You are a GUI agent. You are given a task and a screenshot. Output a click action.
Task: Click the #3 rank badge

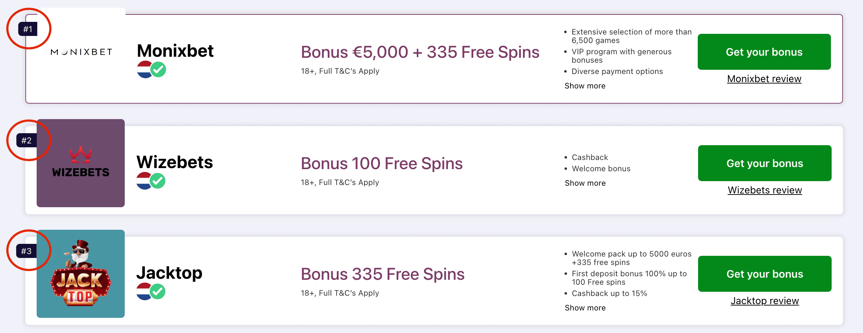(x=26, y=251)
